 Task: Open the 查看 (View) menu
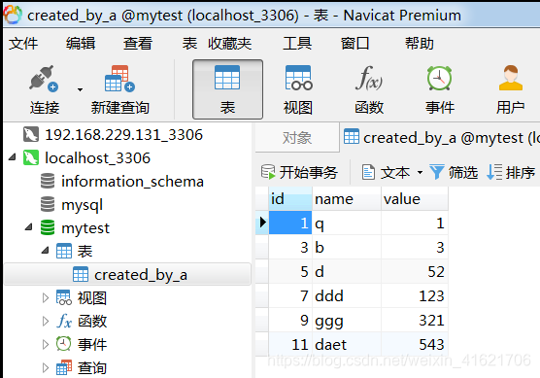138,44
